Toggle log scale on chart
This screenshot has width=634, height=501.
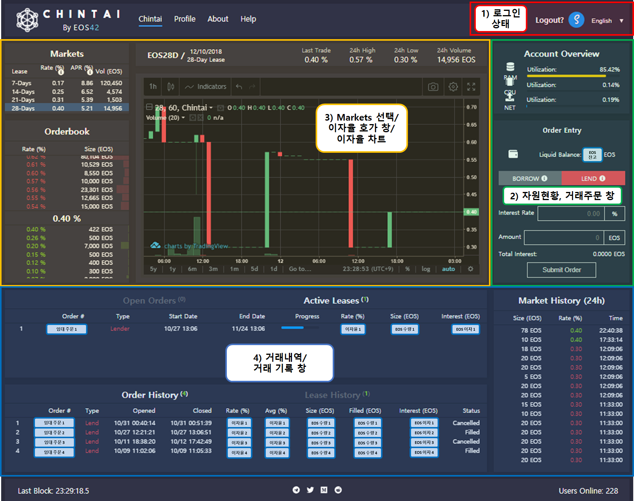426,269
